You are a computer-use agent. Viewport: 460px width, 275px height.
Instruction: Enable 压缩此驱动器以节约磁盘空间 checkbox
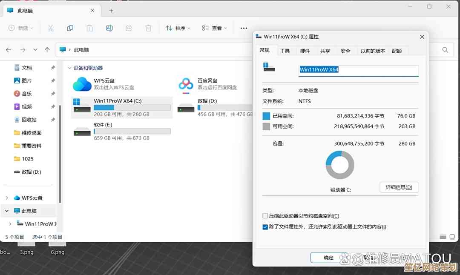[x=265, y=216]
